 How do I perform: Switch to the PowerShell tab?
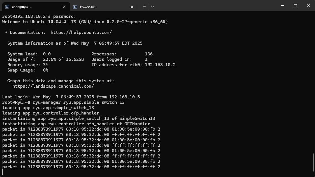(96, 7)
